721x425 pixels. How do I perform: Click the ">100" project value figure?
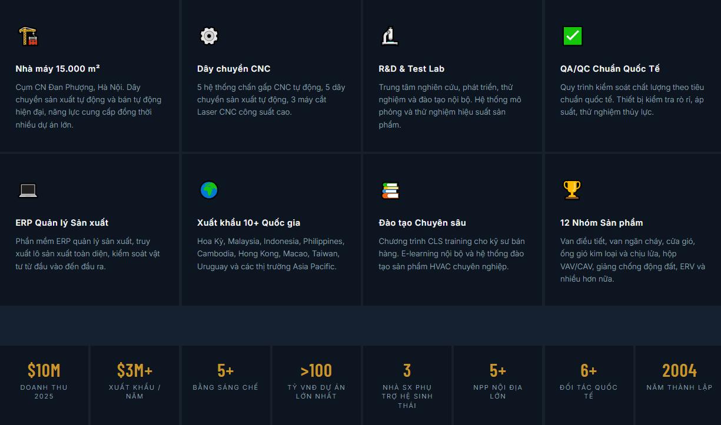pyautogui.click(x=316, y=370)
